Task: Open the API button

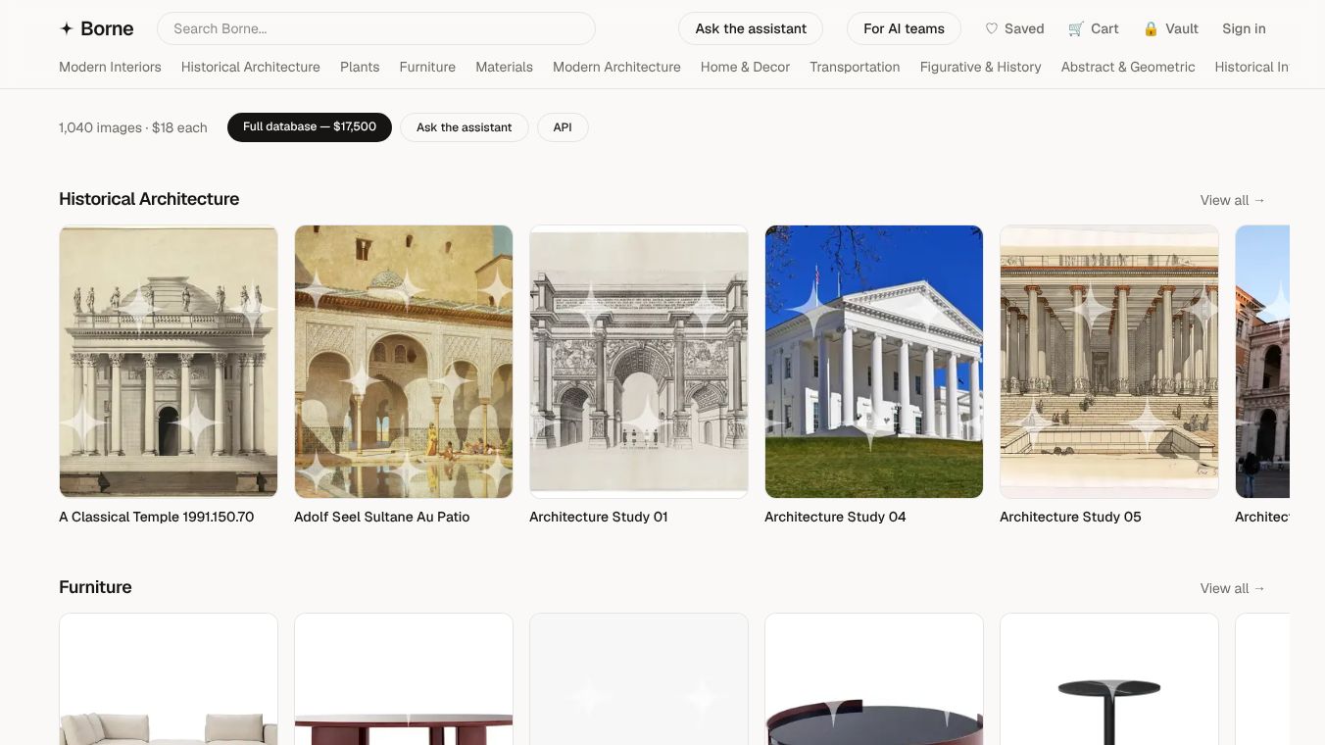Action: [x=563, y=127]
